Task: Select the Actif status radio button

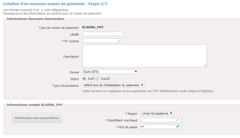Action: [x=84, y=79]
